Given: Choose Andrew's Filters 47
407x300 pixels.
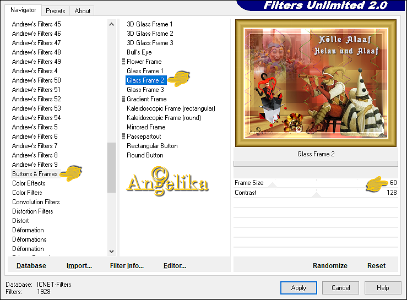Looking at the screenshot, I should pos(36,43).
